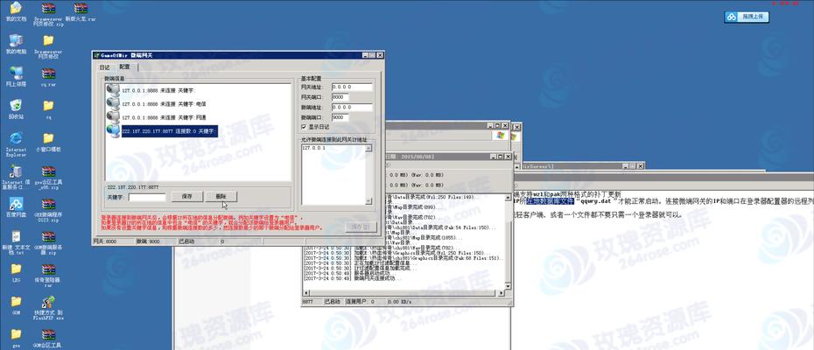Open 网上邻居 desktop icon
The width and height of the screenshot is (814, 350).
point(16,74)
